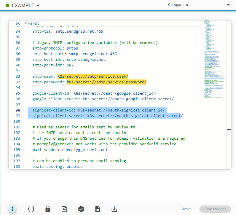The width and height of the screenshot is (236, 215).
Task: Click line number 100 in gutter
Action: (17, 122)
